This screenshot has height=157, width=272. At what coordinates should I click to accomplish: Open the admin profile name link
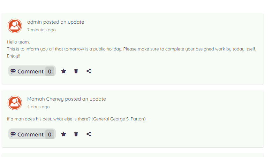34,22
